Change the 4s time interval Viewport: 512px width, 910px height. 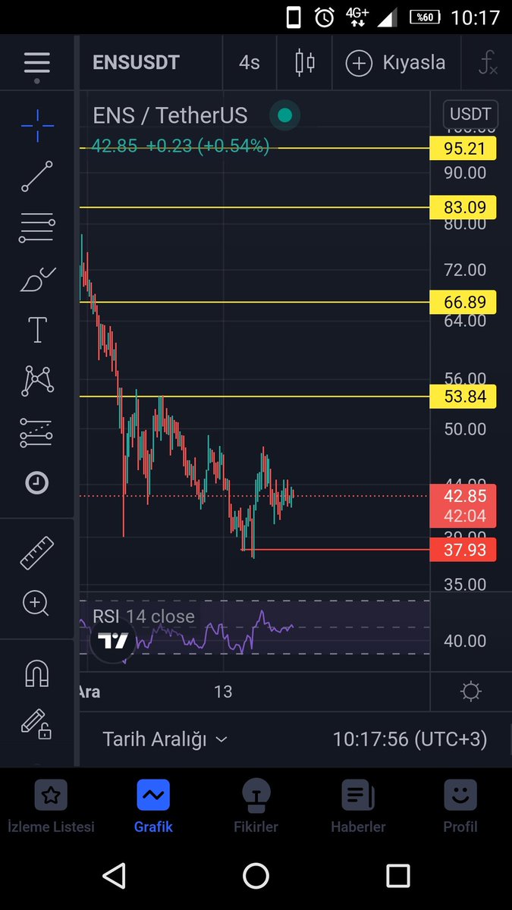point(250,63)
